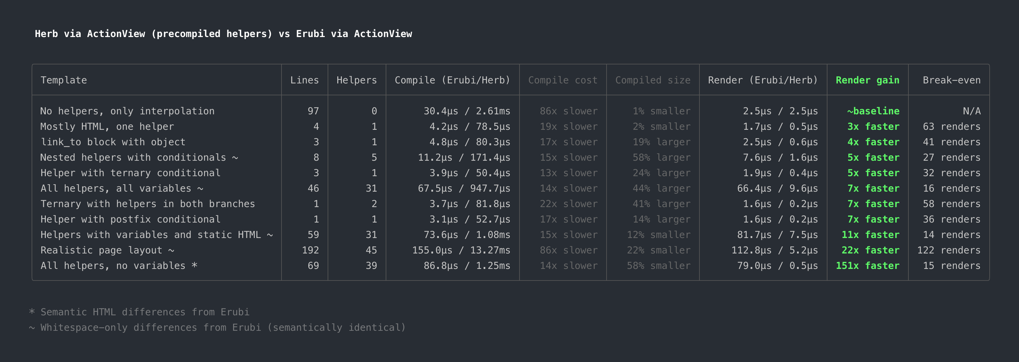Click the 'Compile cost' column header

tap(562, 80)
